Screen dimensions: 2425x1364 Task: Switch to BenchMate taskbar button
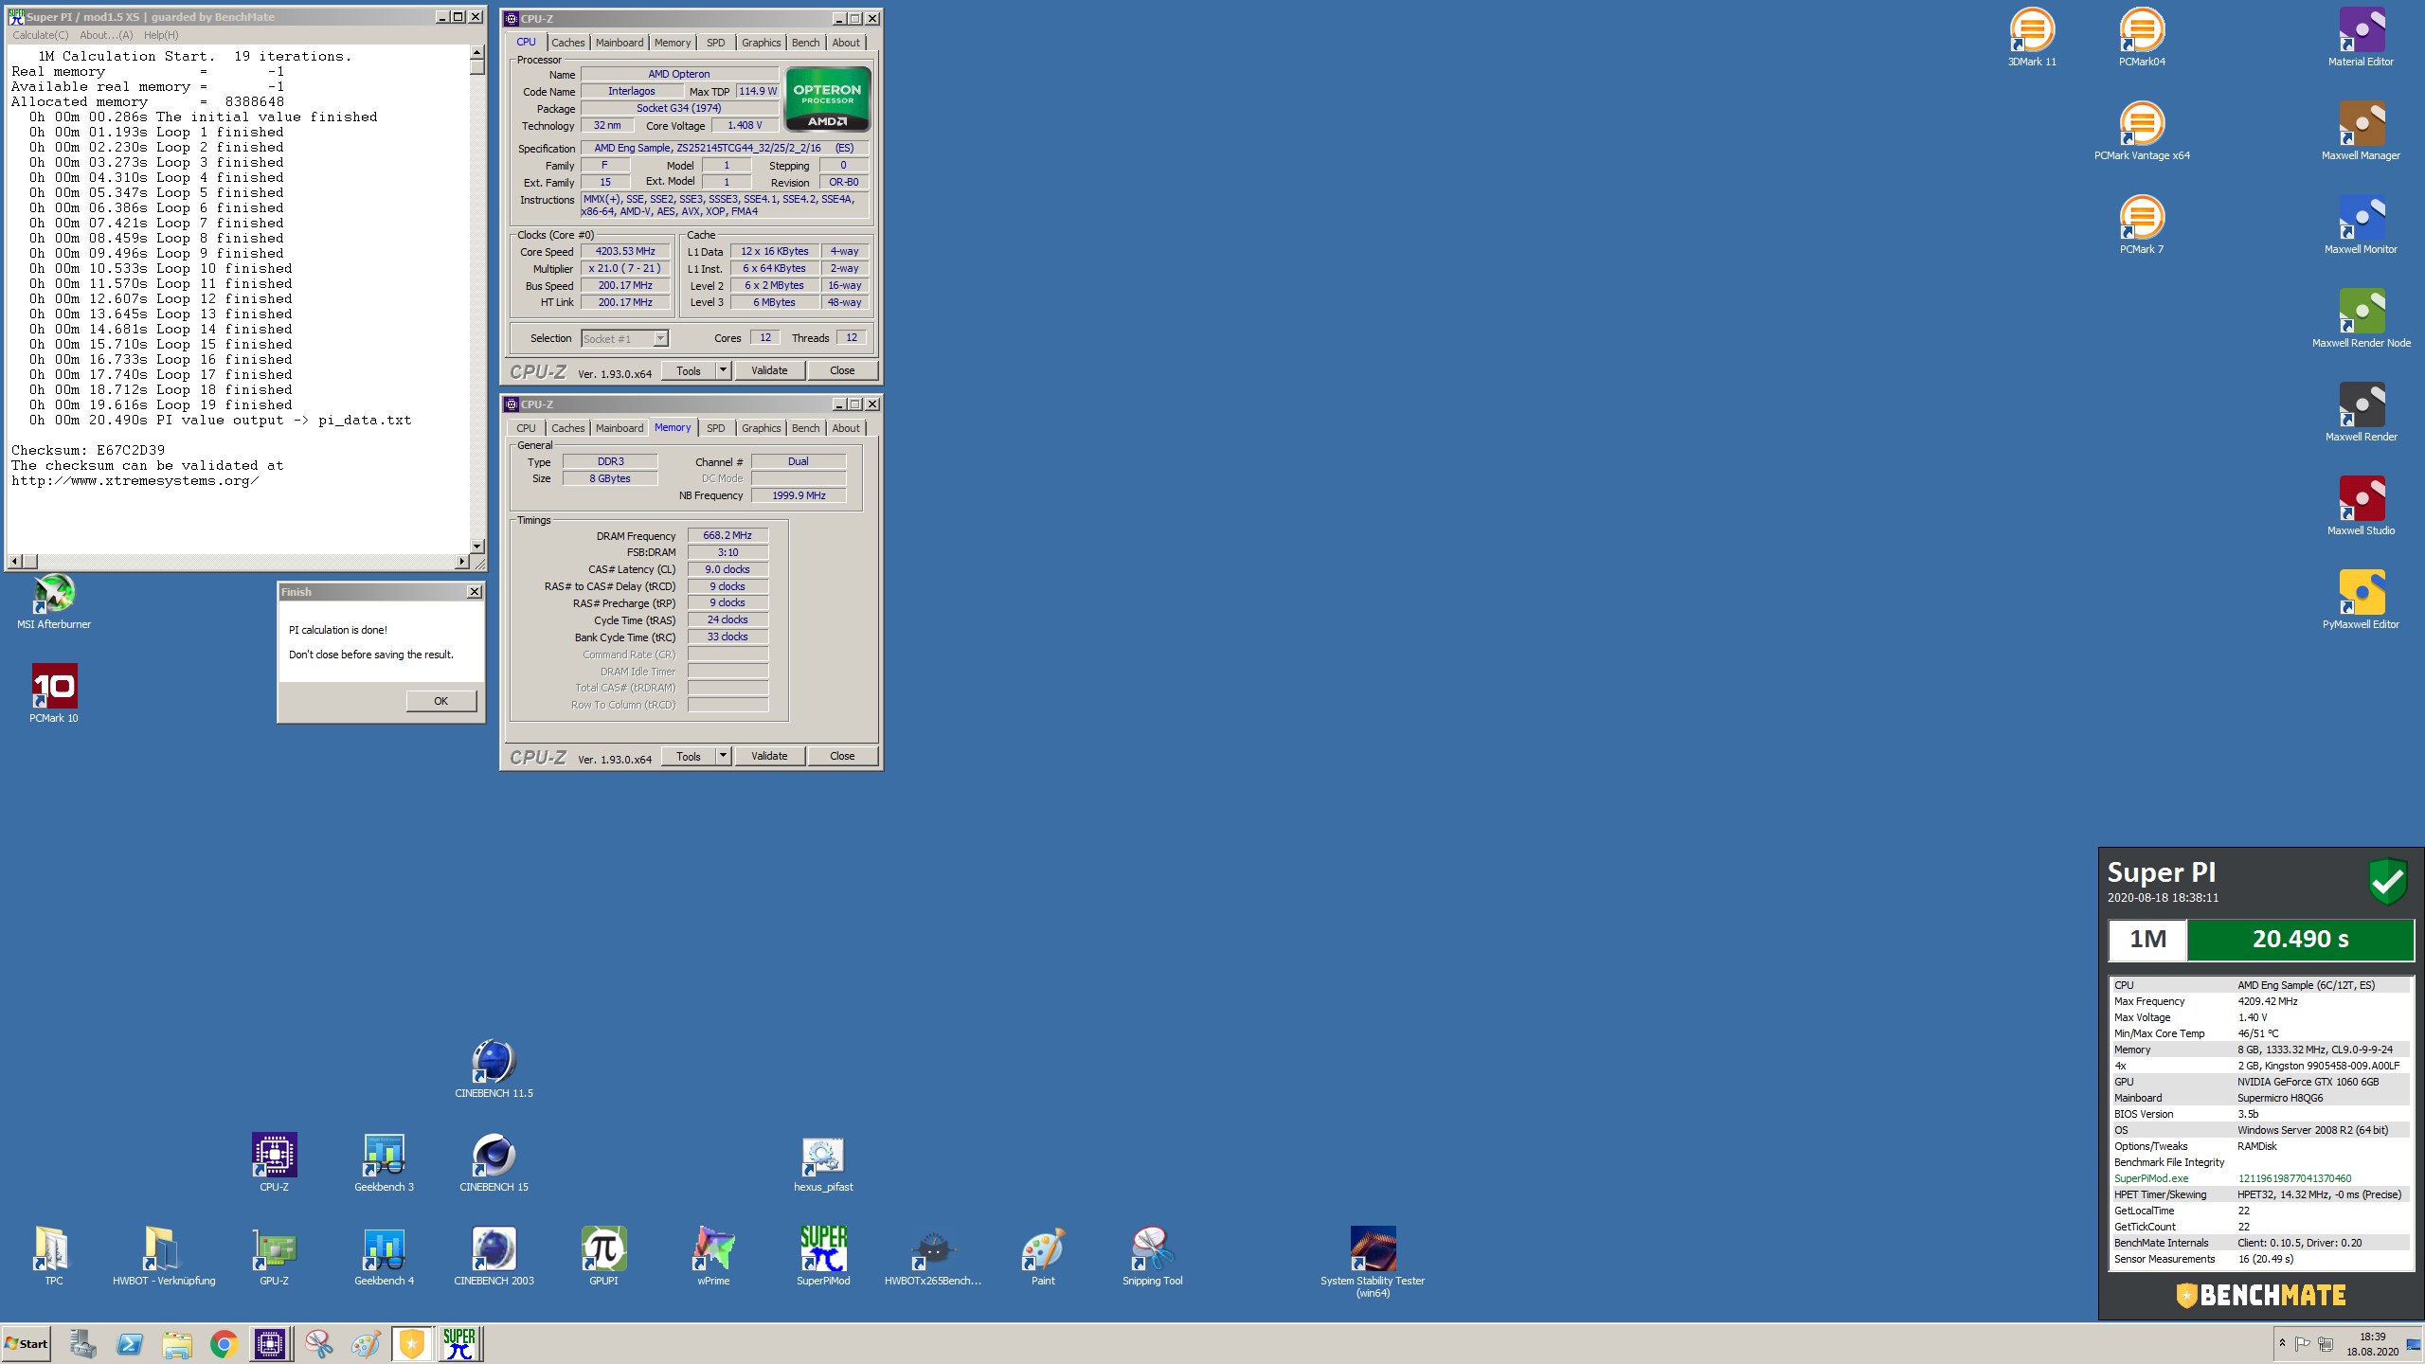(x=412, y=1343)
